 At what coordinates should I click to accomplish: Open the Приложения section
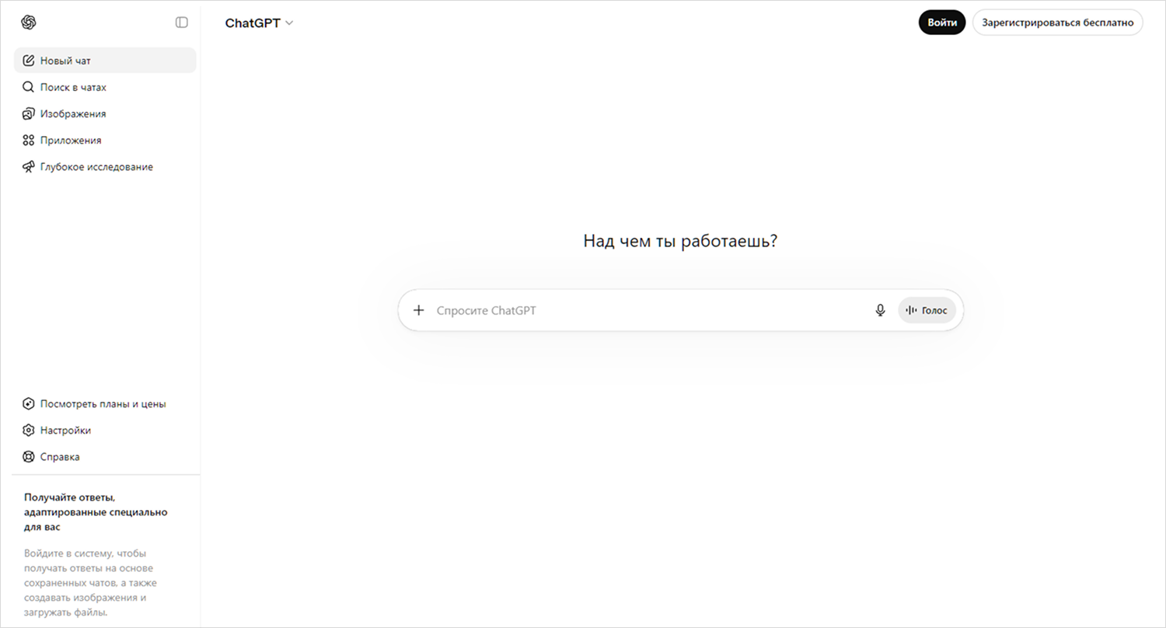coord(105,140)
